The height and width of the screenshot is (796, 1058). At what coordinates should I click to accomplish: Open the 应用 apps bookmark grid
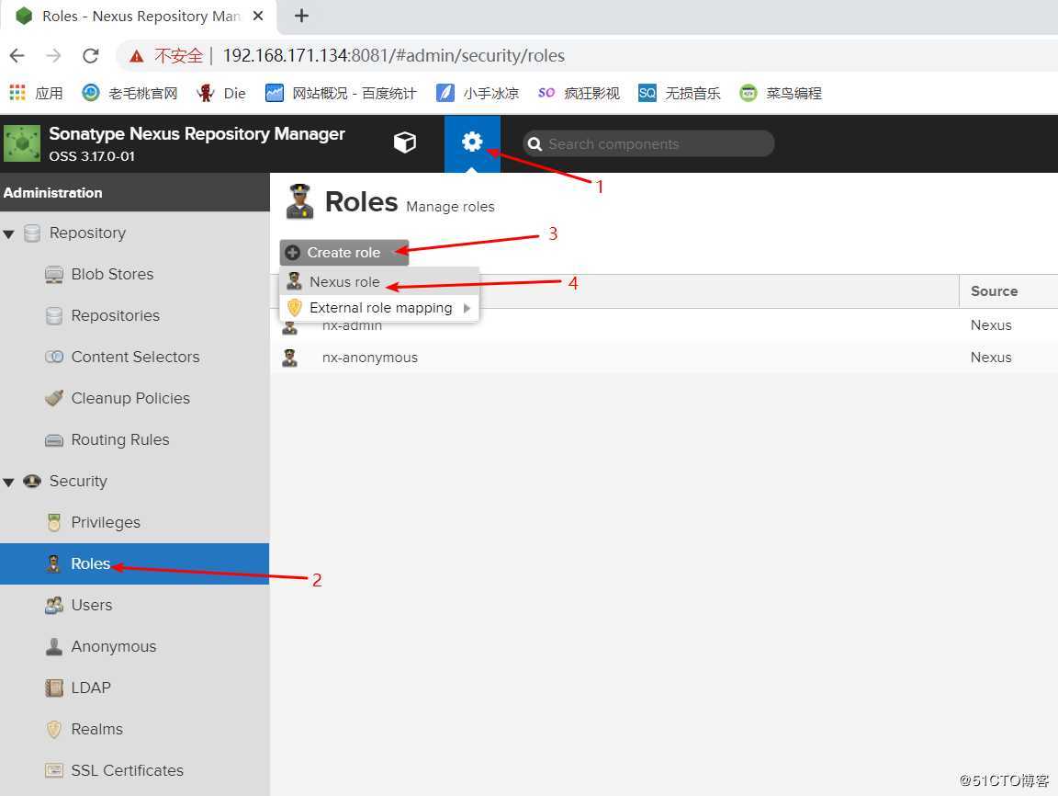pos(36,93)
